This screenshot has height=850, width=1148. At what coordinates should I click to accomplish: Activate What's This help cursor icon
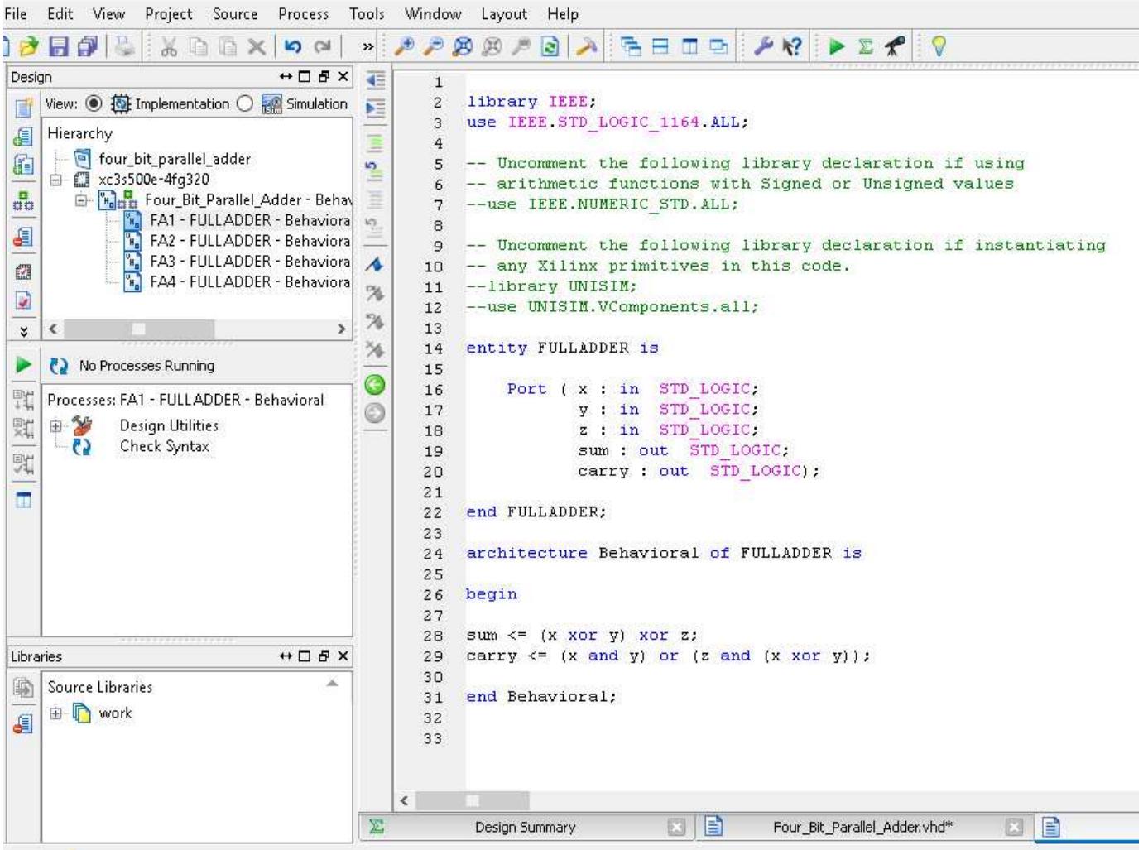pos(791,47)
